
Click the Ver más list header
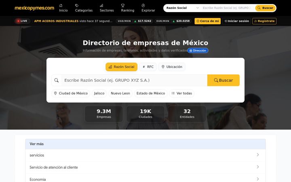coord(145,144)
